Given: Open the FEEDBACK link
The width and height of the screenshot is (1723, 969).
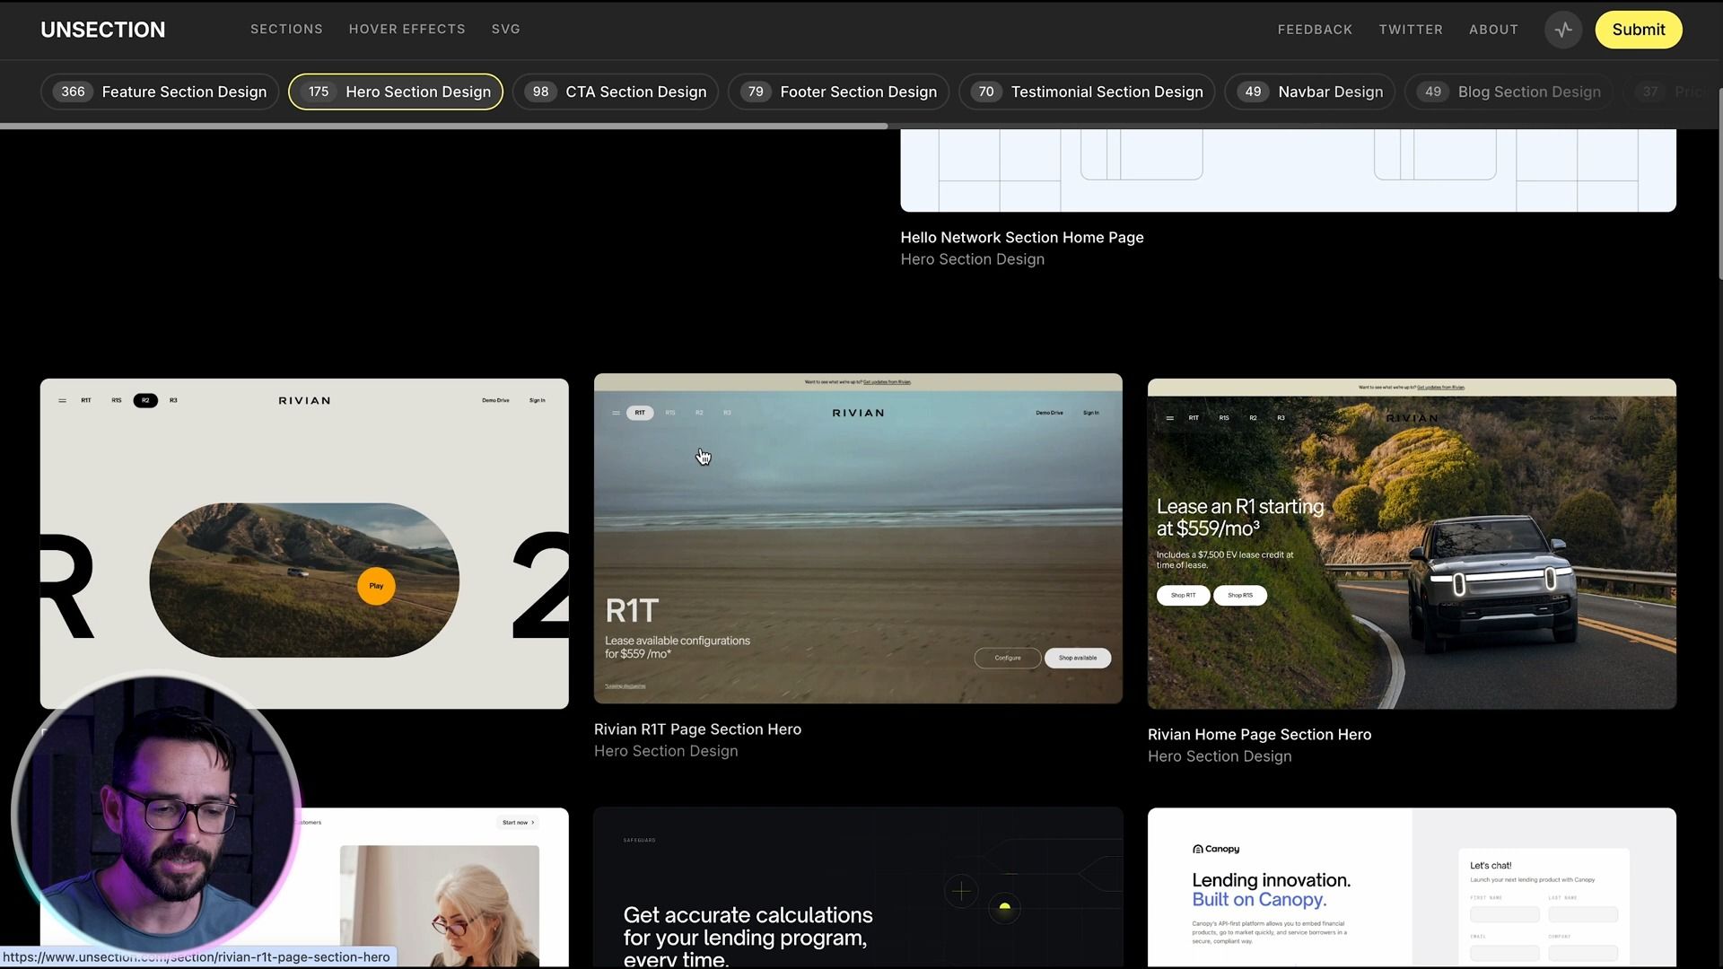Looking at the screenshot, I should (1315, 30).
